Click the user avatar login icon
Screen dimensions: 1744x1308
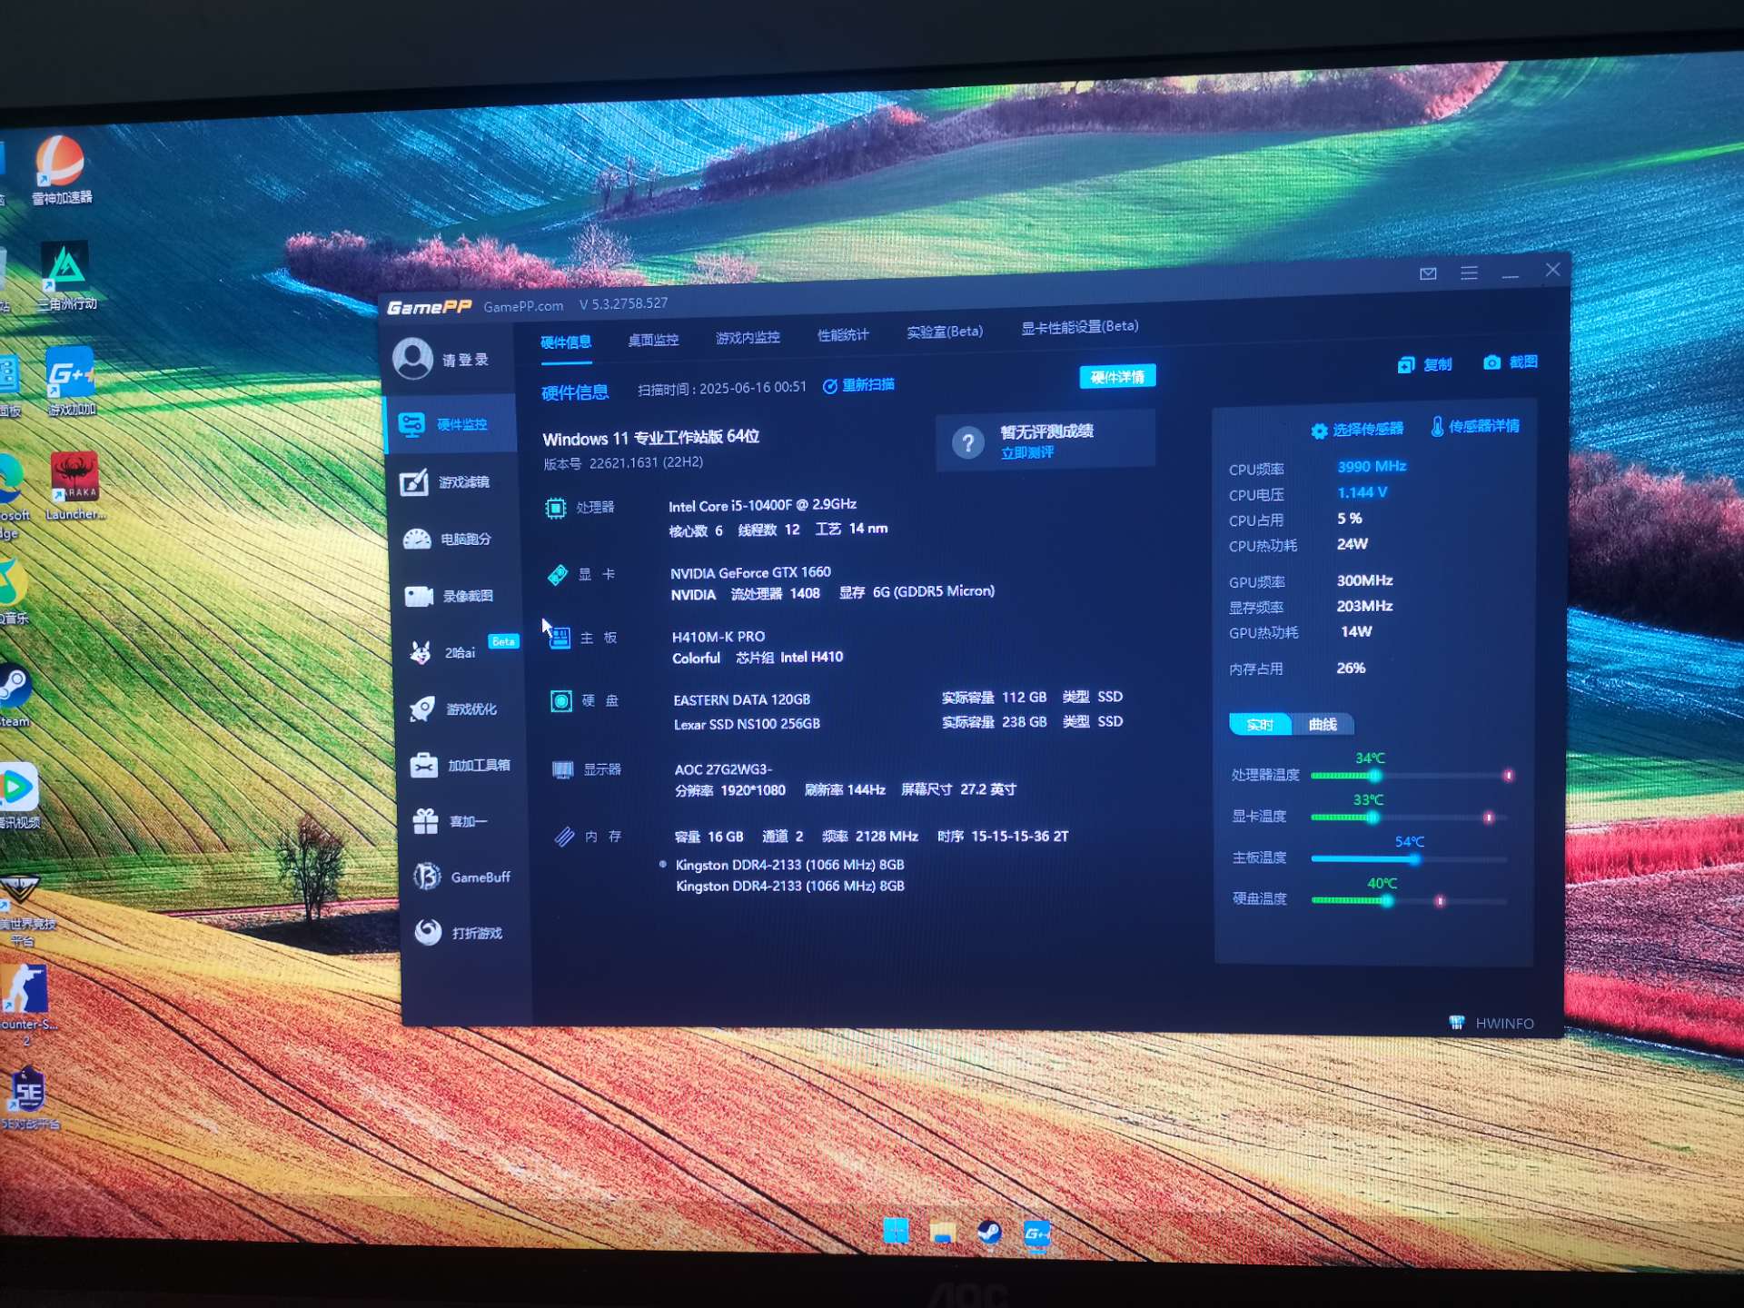(x=413, y=359)
